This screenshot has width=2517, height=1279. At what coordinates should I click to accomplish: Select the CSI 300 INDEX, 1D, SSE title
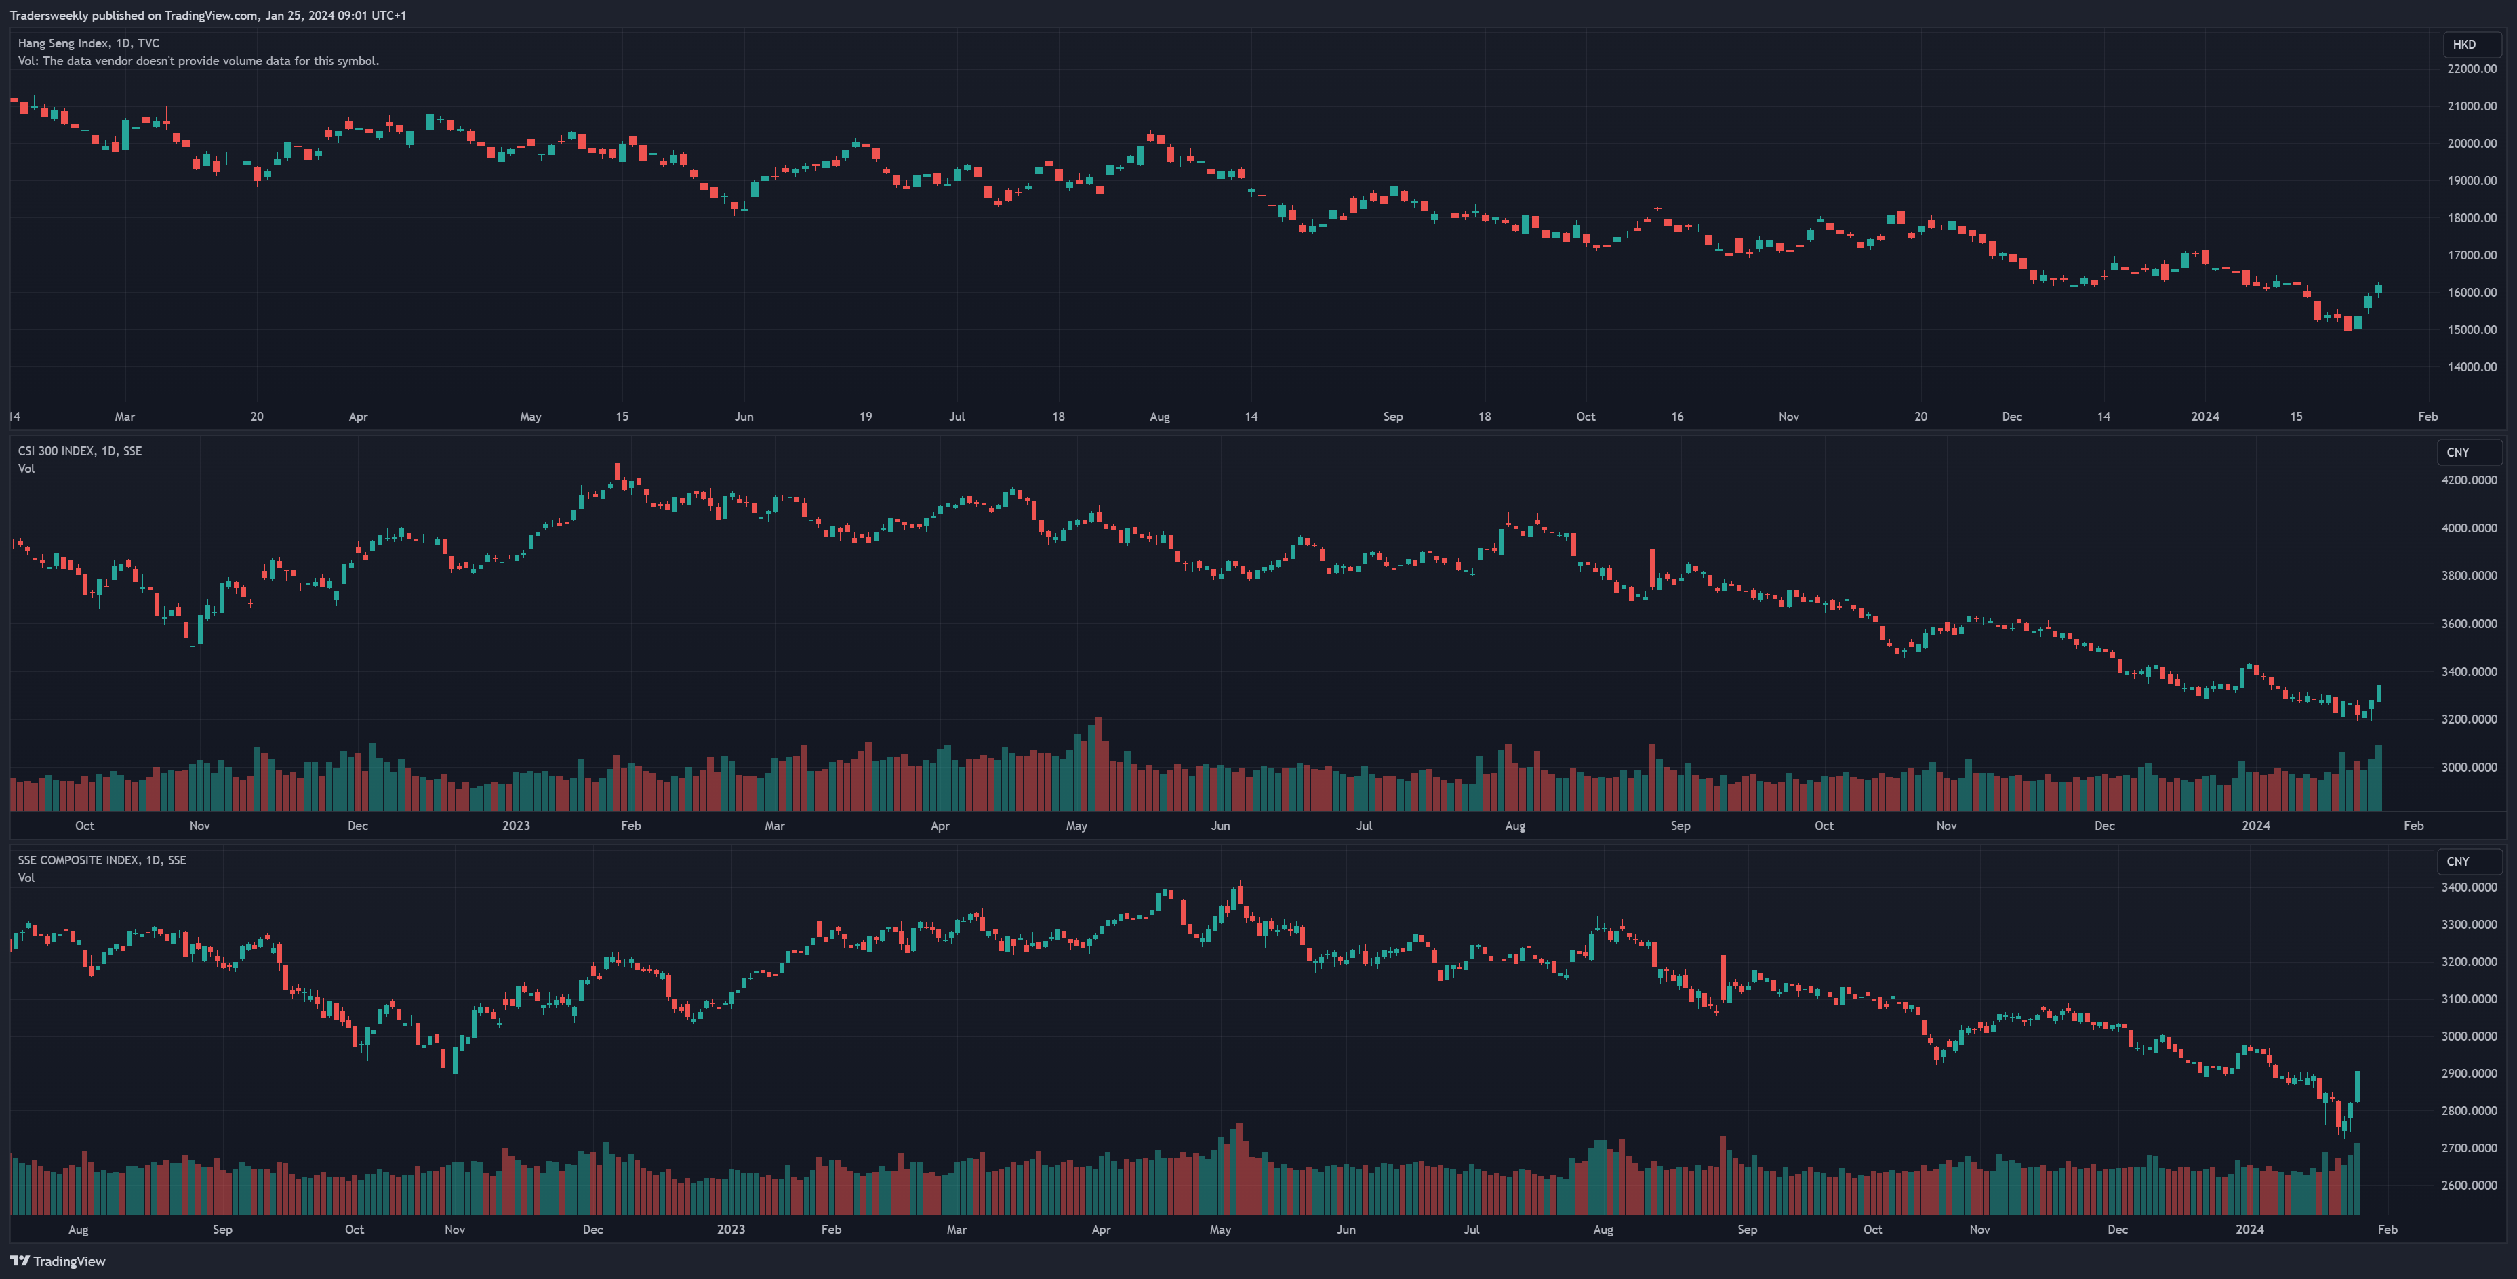click(79, 451)
